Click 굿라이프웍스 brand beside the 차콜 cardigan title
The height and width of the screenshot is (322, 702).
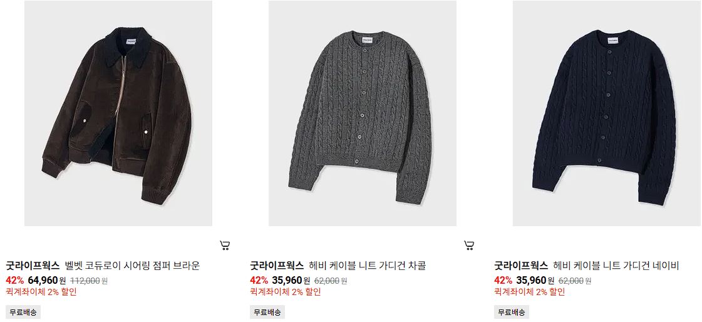coord(277,266)
